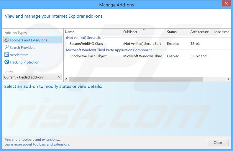Click the horizontal scrollbar thumb
Viewport: 233px width, 151px height.
point(136,79)
